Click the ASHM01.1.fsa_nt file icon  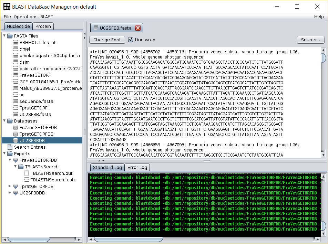(16, 43)
